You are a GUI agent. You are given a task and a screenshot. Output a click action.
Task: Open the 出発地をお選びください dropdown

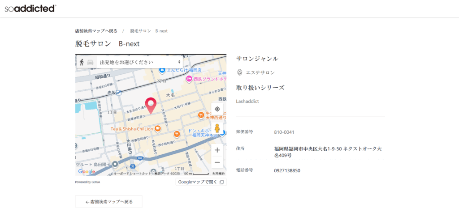coord(139,62)
